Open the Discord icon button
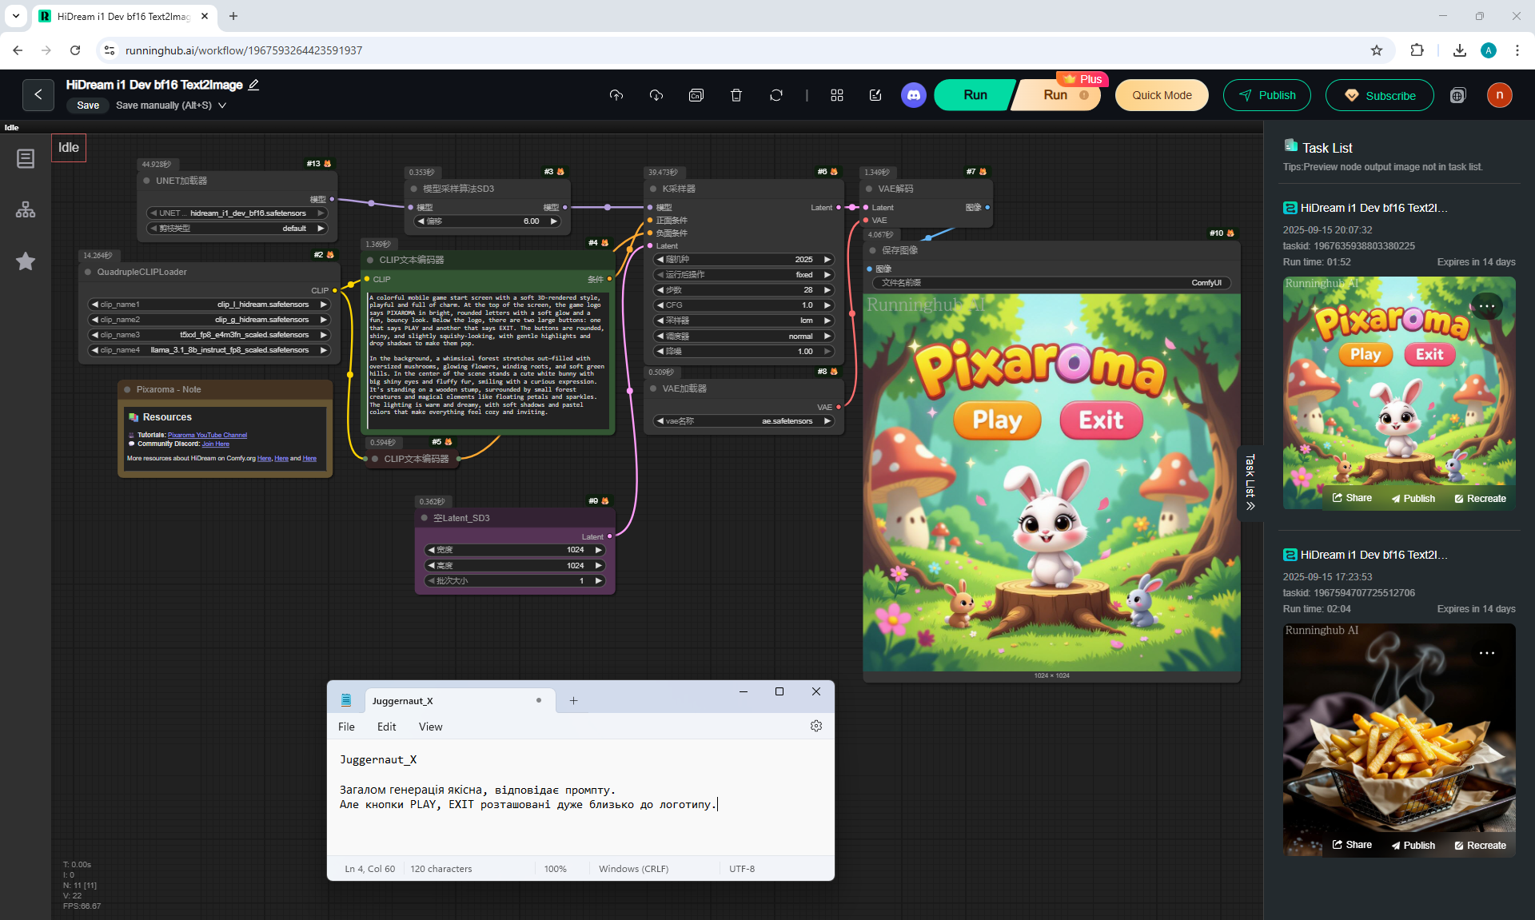The height and width of the screenshot is (920, 1535). coord(913,95)
